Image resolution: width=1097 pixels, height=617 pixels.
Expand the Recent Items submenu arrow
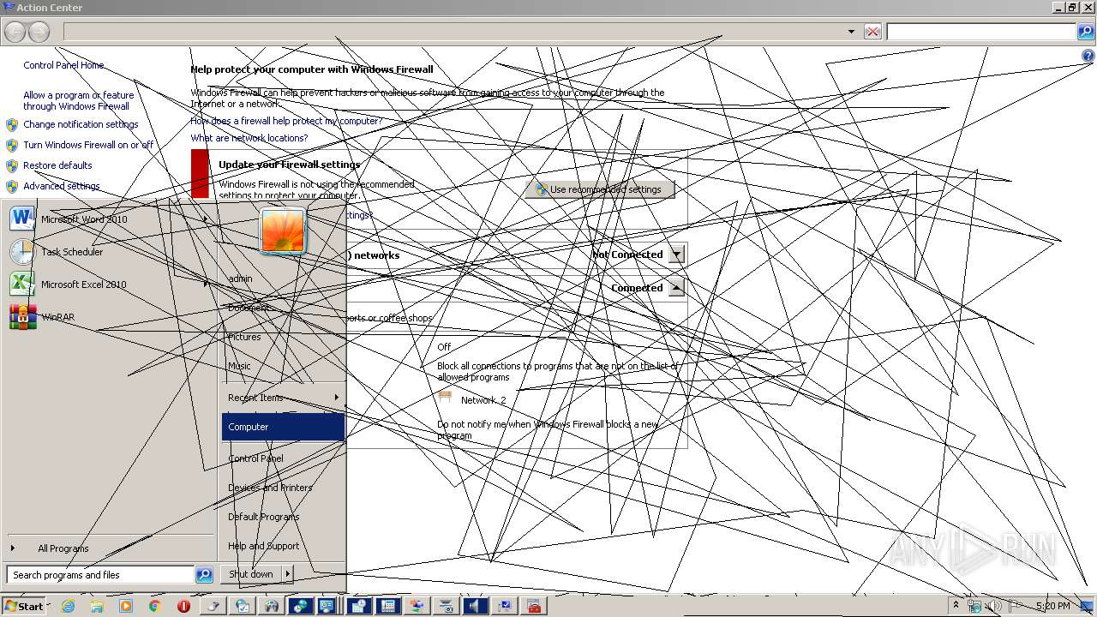(x=336, y=398)
